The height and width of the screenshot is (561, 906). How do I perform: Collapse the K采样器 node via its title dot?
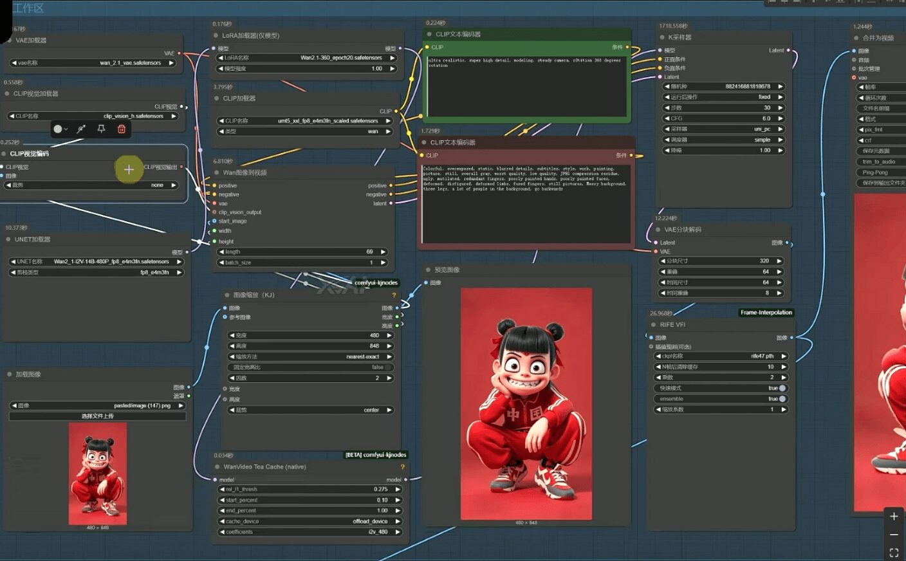click(661, 37)
